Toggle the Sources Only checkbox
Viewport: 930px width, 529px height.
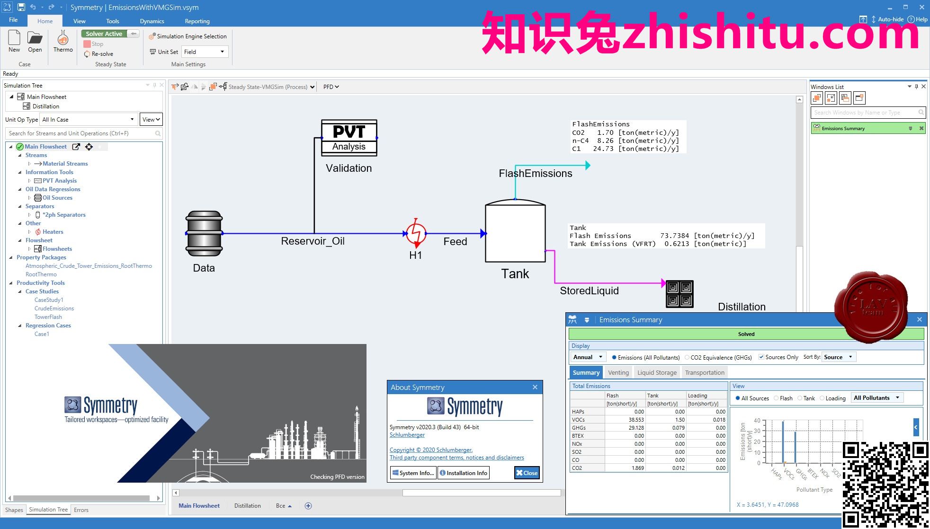761,357
